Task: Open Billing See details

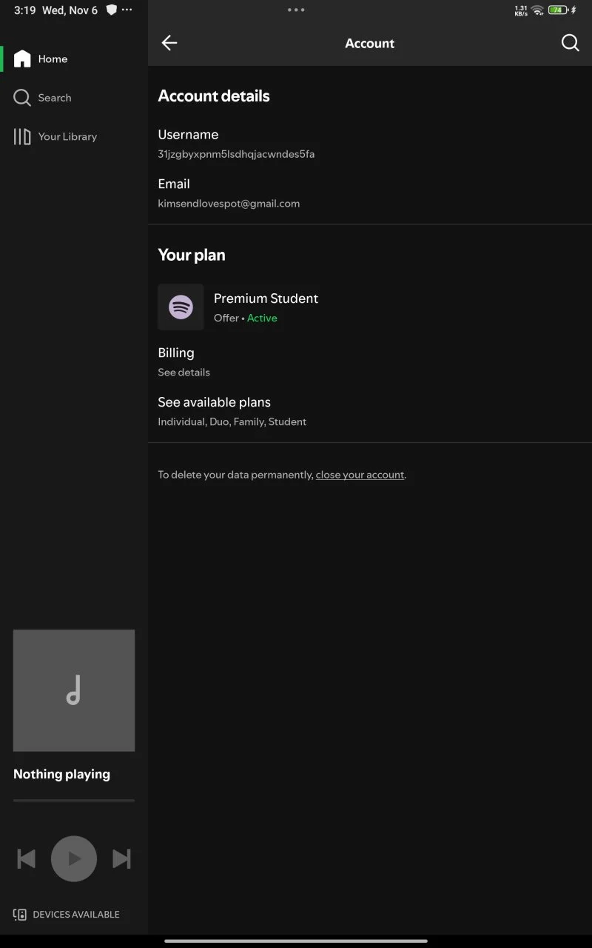Action: [x=370, y=361]
